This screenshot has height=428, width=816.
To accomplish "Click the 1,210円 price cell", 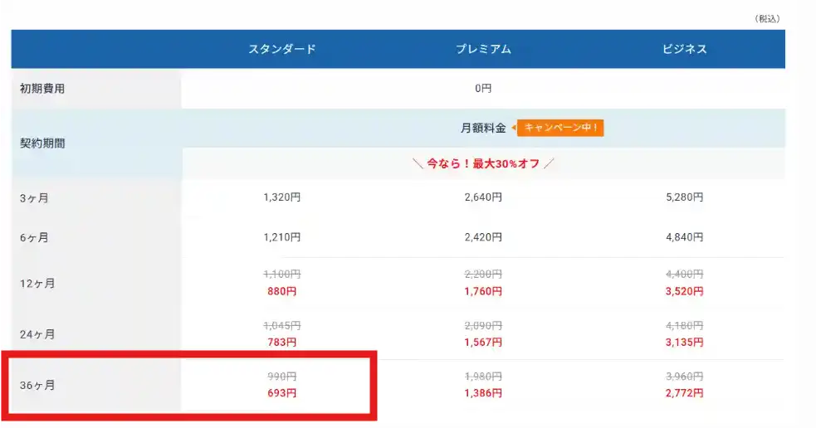I will click(282, 237).
